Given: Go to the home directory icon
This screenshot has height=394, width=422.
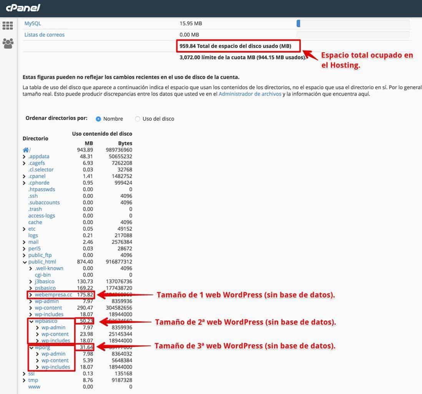Looking at the screenshot, I should point(26,150).
